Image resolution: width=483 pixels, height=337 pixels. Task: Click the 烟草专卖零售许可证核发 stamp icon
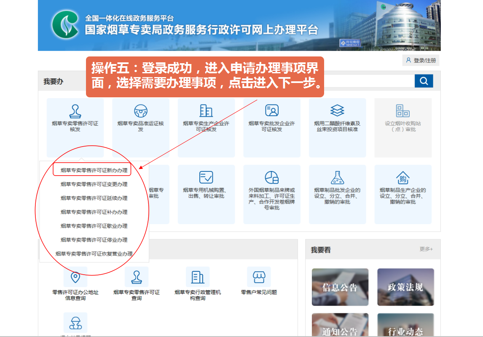pos(75,111)
